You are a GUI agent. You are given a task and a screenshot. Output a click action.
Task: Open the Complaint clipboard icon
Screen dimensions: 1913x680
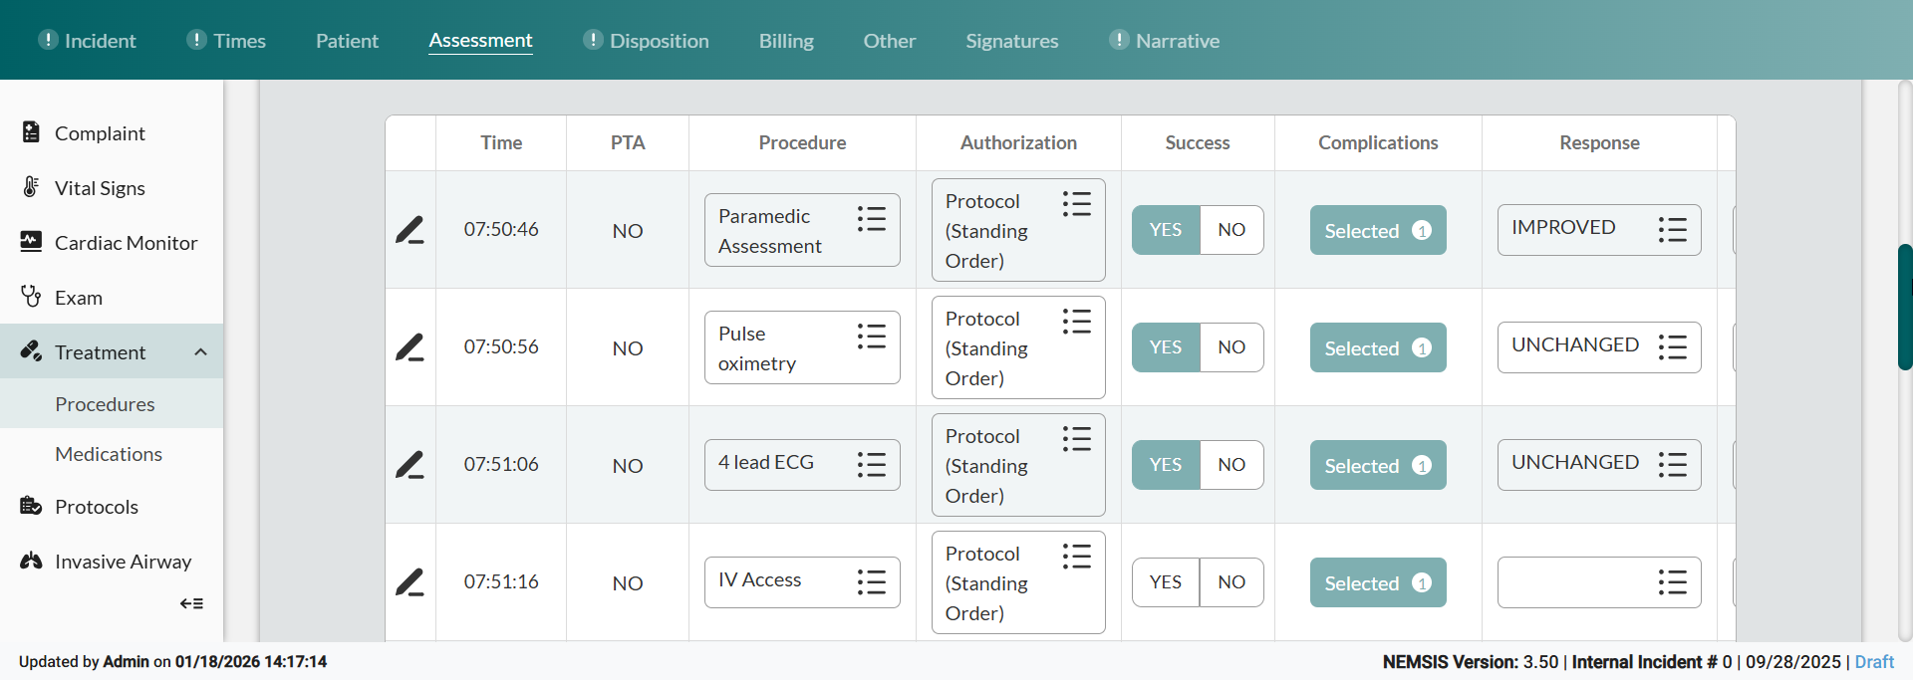31,132
